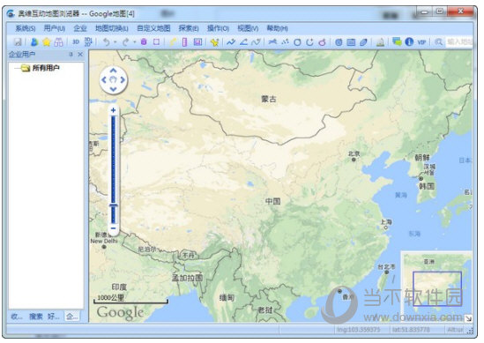The width and height of the screenshot is (484, 343).
Task: Pan the map up with arrow
Action: 113,71
